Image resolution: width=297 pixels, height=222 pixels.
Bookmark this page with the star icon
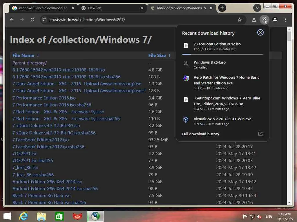[x=239, y=20]
